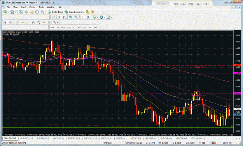Select the Fibonacci retracement tool
This screenshot has height=146, width=243.
(x=38, y=23)
